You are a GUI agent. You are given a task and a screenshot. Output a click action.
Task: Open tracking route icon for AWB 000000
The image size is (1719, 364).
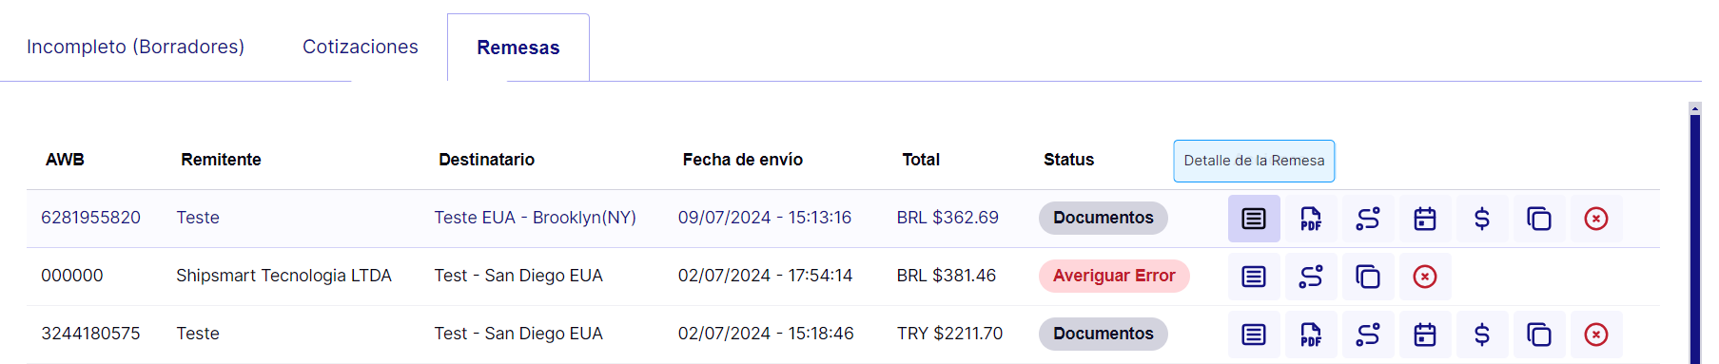pos(1311,277)
